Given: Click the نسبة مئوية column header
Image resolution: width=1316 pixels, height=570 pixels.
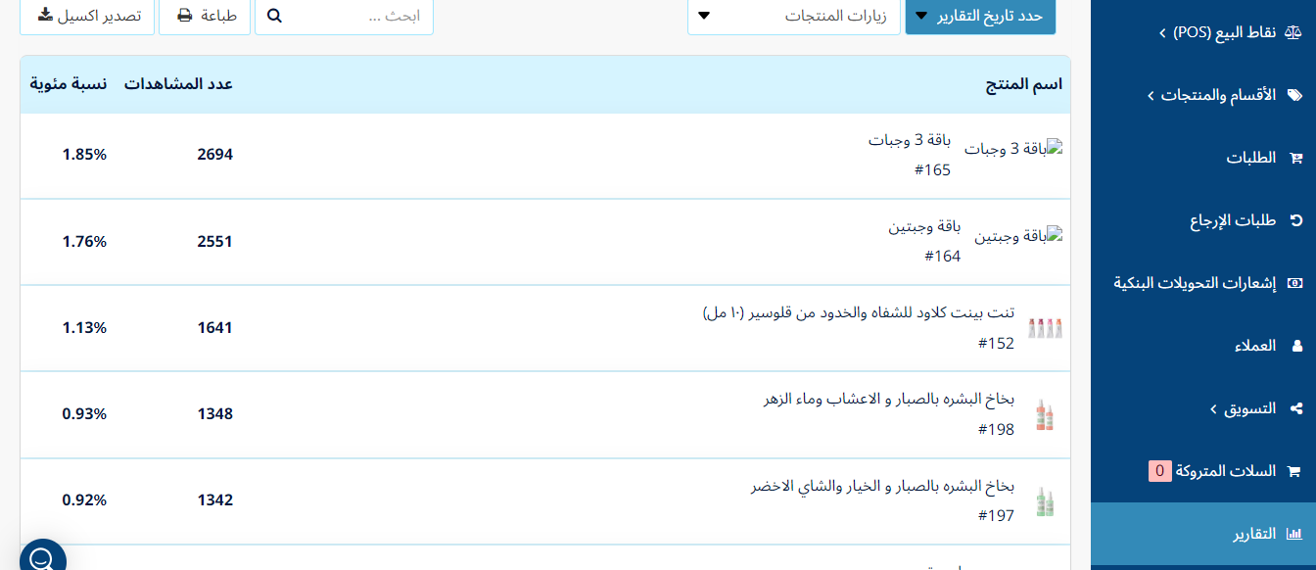Looking at the screenshot, I should click(68, 84).
